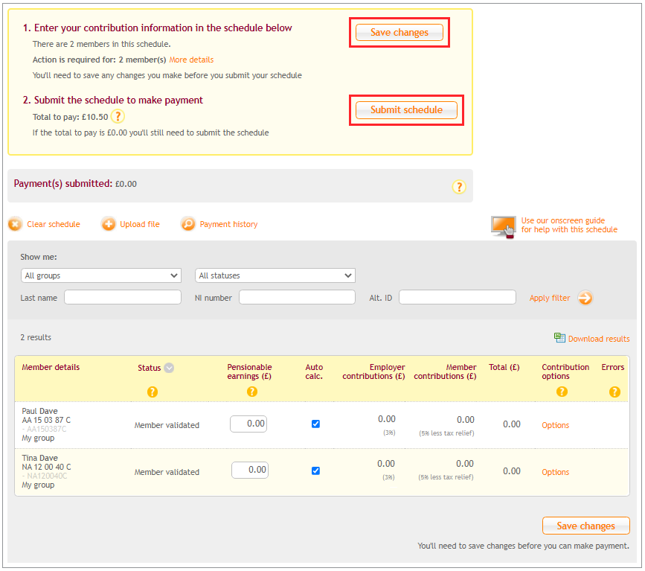This screenshot has height=571, width=645.
Task: Open help for Total to pay
Action: pyautogui.click(x=117, y=117)
